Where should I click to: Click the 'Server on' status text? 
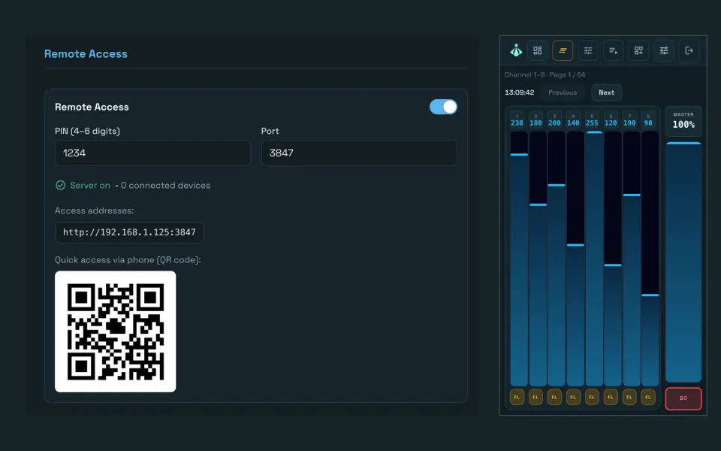click(x=90, y=185)
